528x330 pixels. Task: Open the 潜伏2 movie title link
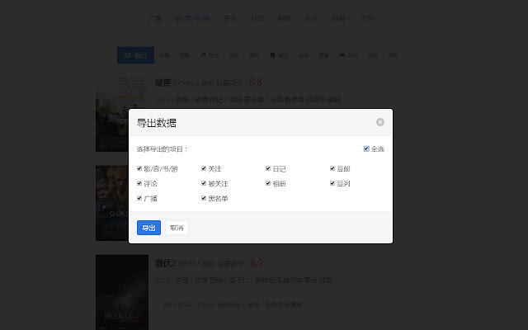(165, 263)
